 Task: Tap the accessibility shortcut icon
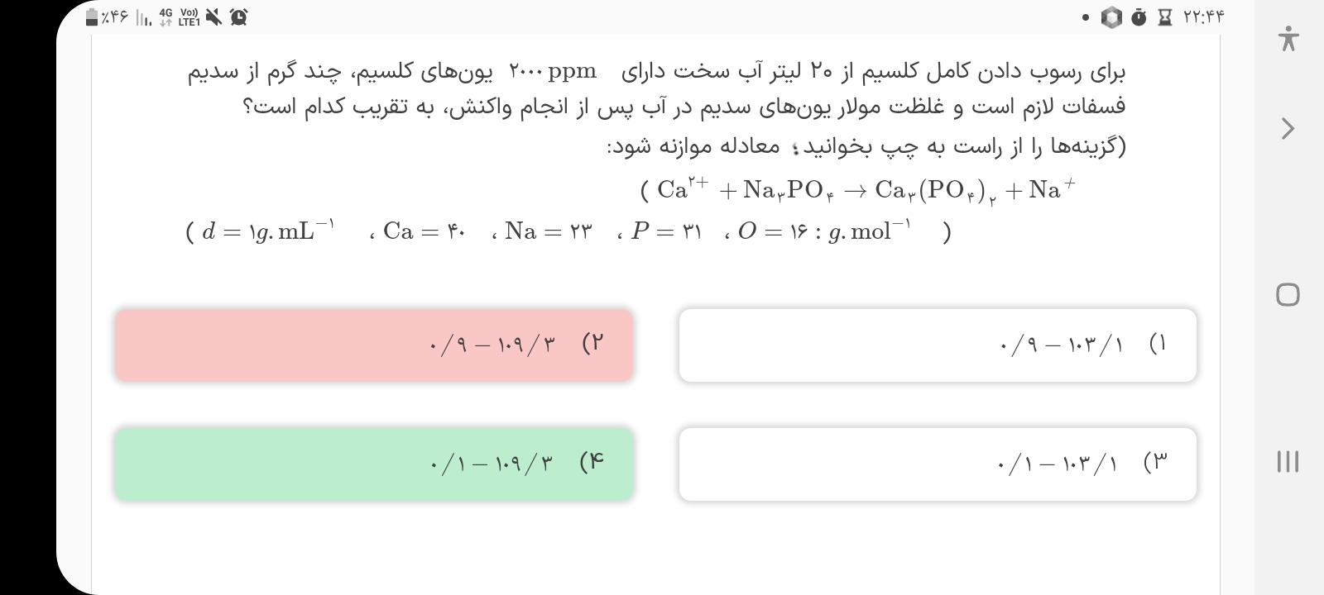[x=1288, y=39]
